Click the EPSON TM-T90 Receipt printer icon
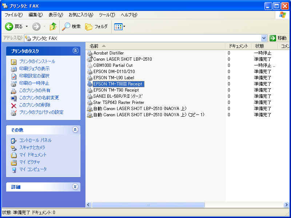This screenshot has height=218, width=291. [90, 90]
